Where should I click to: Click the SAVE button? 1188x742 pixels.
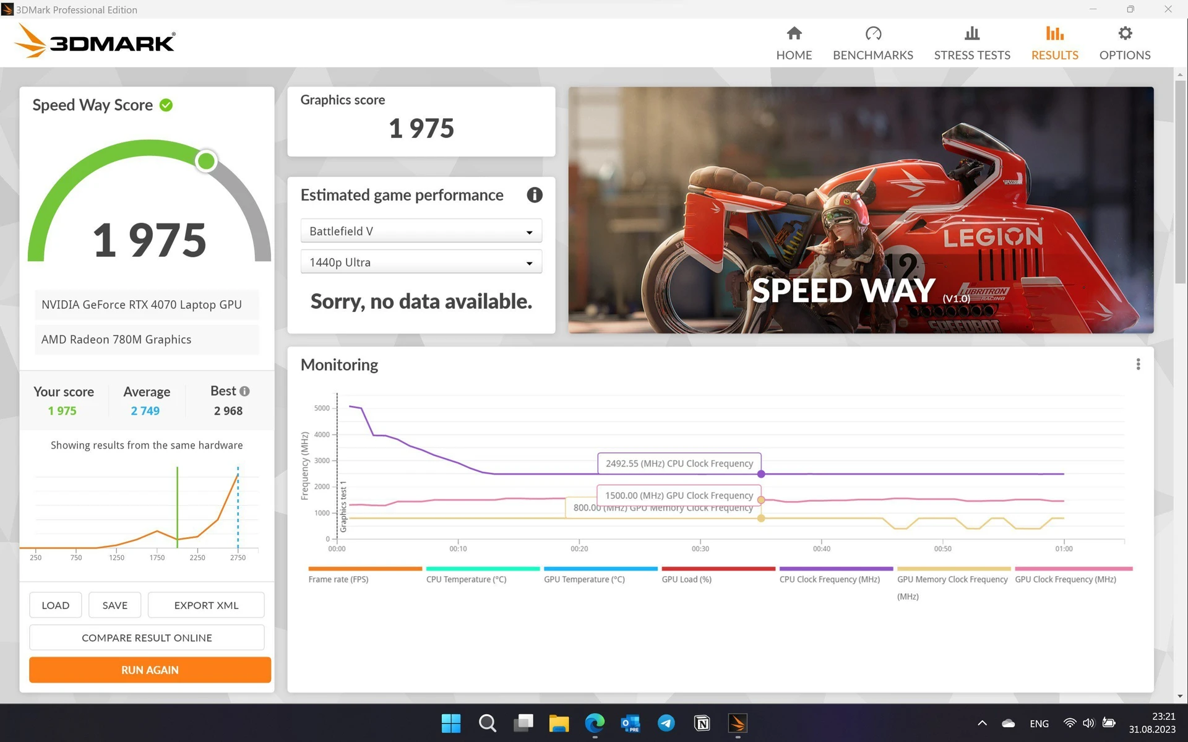pyautogui.click(x=114, y=605)
